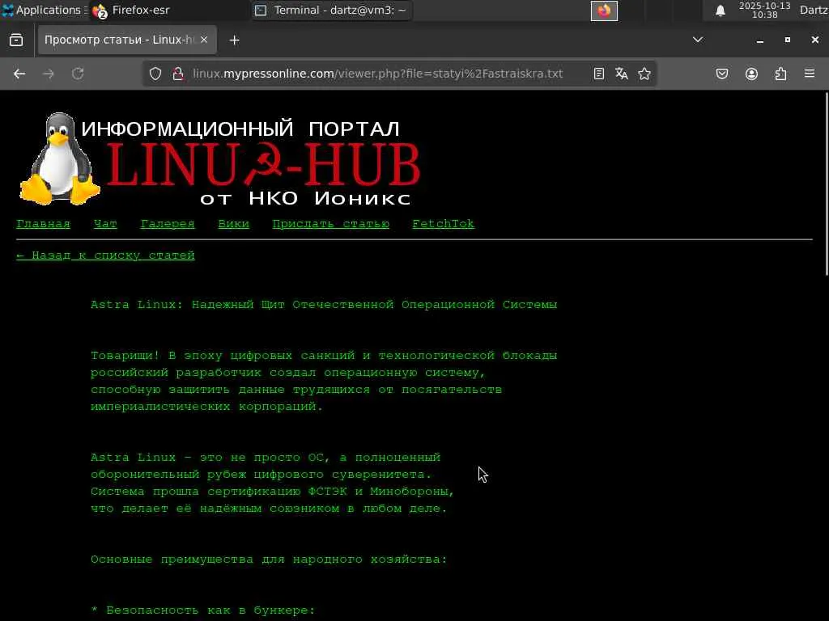Expand the list all tabs chevron
Screen dimensions: 829x621
[x=698, y=40]
